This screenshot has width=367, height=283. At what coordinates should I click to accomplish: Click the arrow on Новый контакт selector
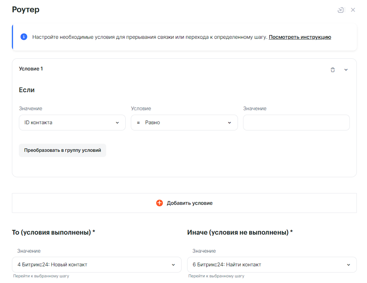click(173, 265)
